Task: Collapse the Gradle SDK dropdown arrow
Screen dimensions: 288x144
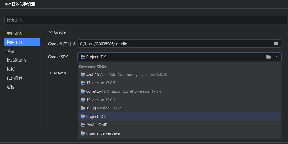Action: click(276, 57)
